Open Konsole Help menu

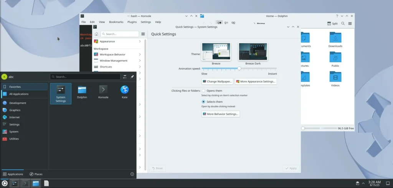(x=158, y=22)
